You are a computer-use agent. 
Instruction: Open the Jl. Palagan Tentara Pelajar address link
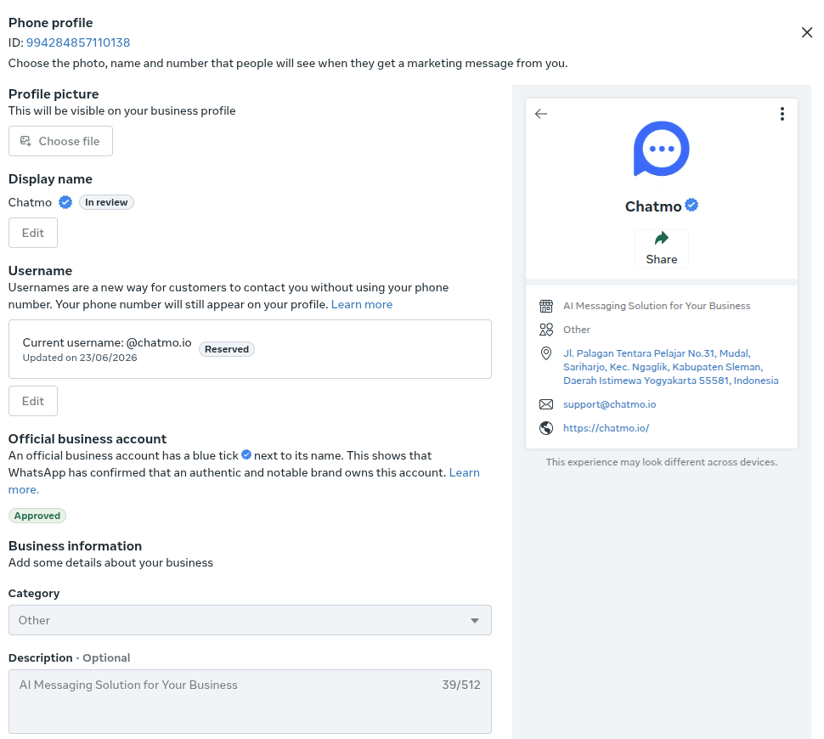(x=670, y=367)
